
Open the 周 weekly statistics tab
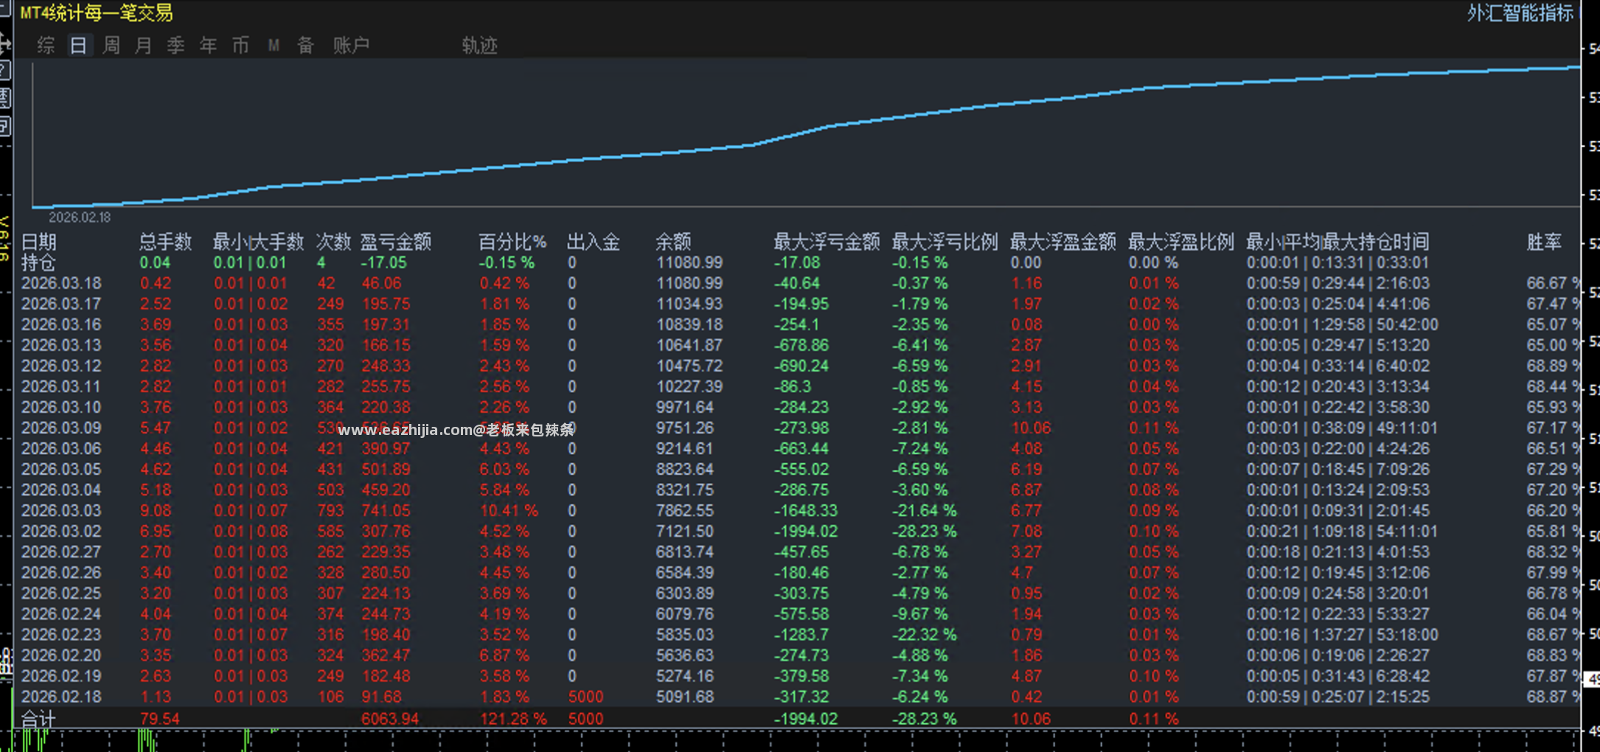click(111, 46)
